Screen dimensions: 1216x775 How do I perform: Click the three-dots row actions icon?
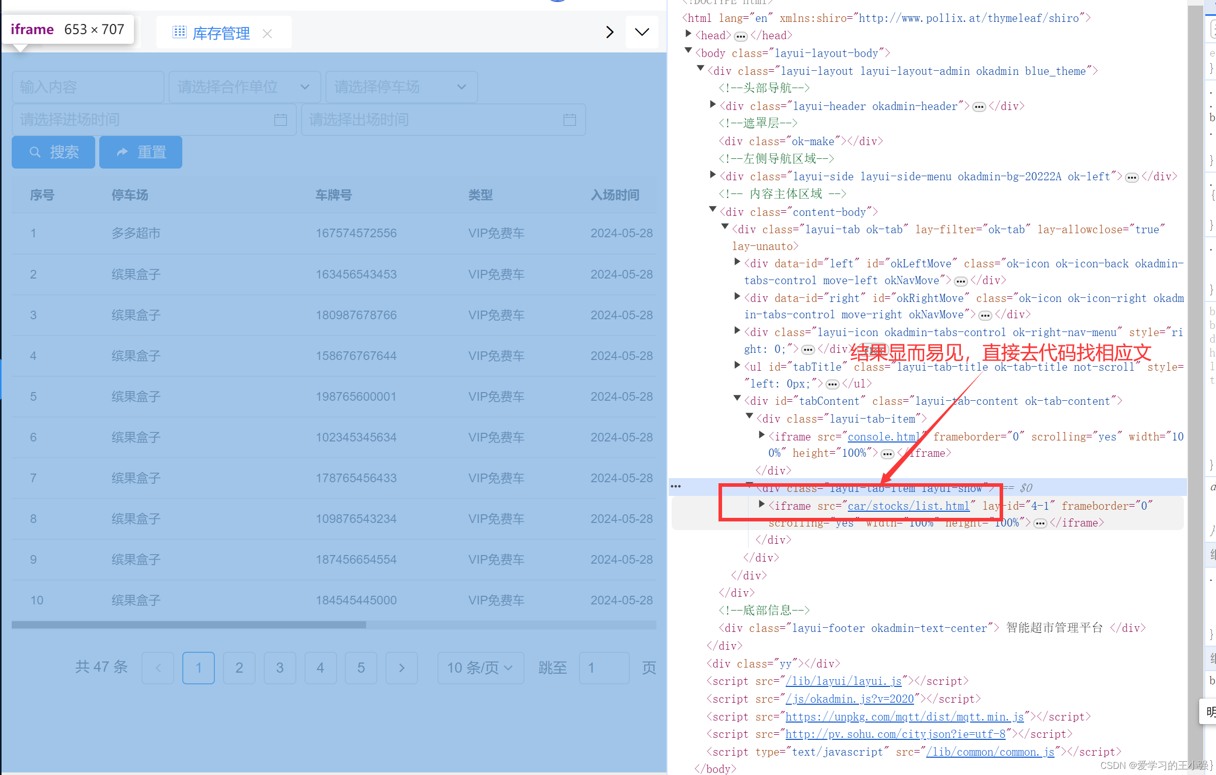coord(676,487)
